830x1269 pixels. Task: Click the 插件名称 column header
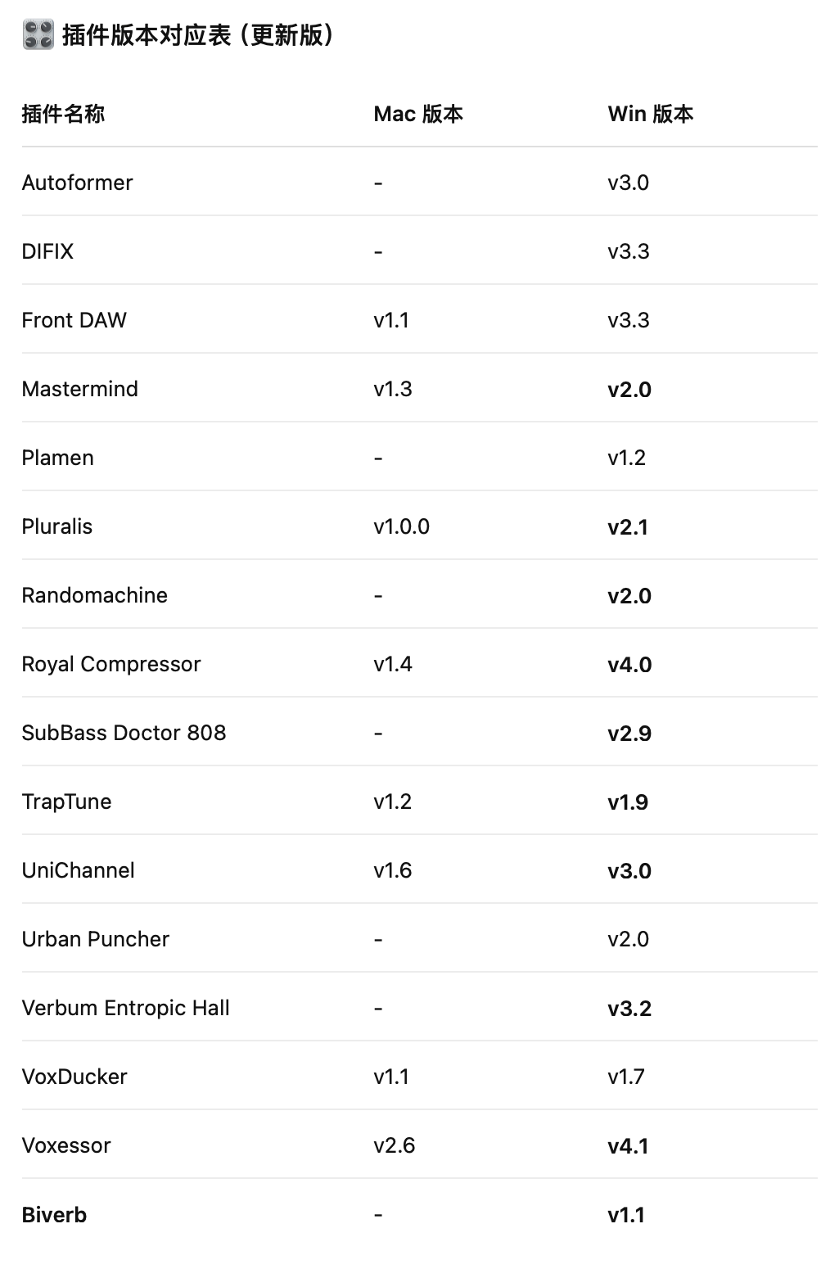tap(63, 114)
